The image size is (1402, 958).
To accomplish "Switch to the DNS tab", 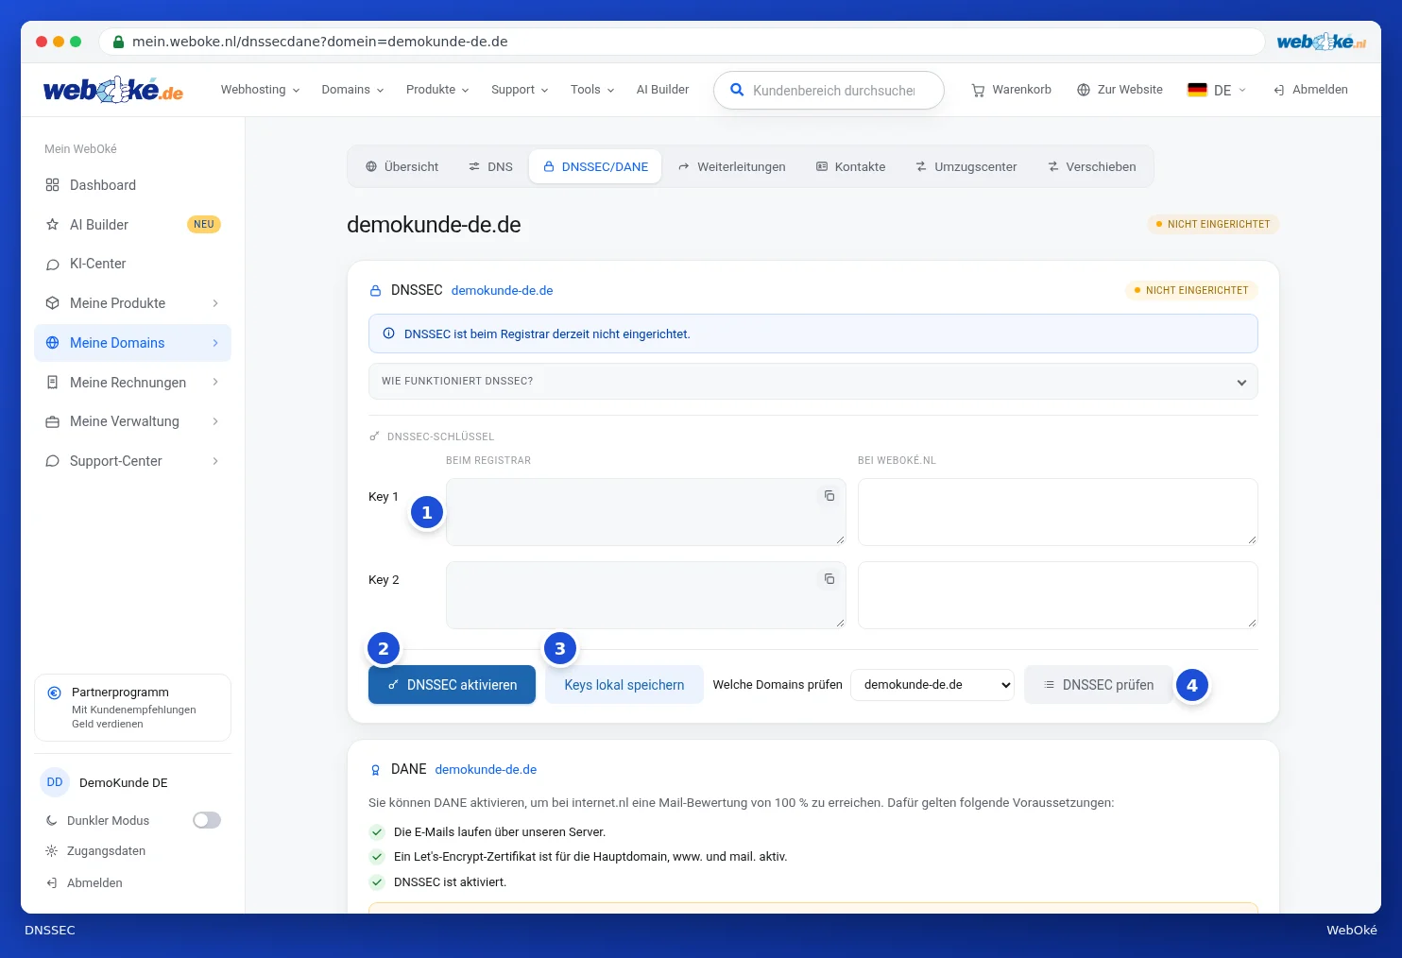I will tap(490, 167).
